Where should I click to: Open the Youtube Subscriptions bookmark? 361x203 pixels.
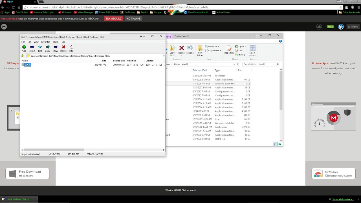(43, 12)
